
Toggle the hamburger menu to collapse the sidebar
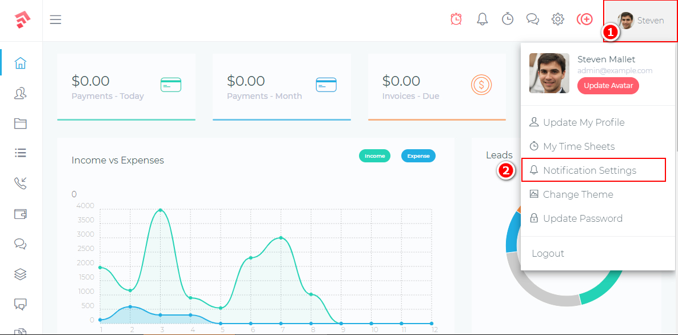click(x=55, y=20)
